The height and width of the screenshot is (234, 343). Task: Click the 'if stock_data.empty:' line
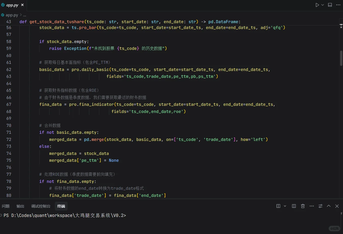[x=64, y=41]
